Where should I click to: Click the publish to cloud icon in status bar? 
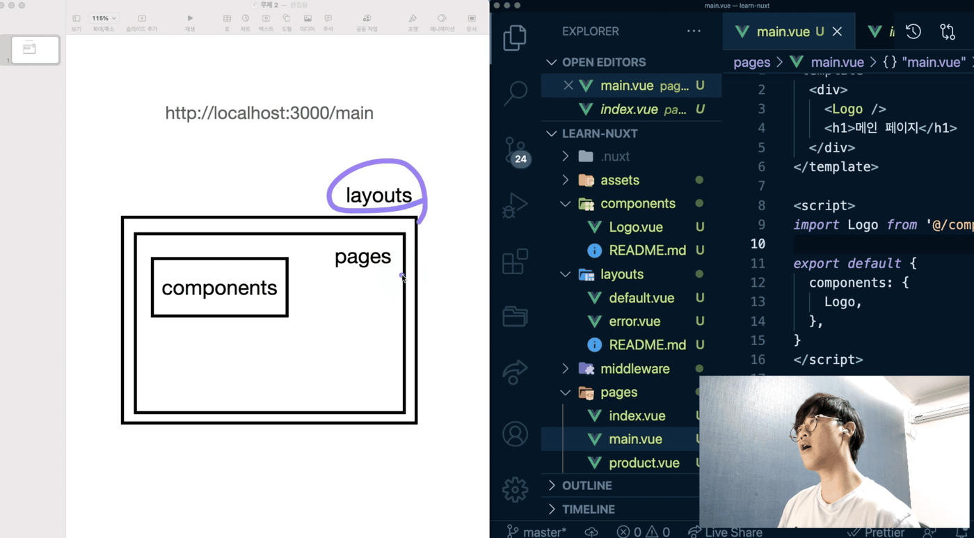pos(591,532)
